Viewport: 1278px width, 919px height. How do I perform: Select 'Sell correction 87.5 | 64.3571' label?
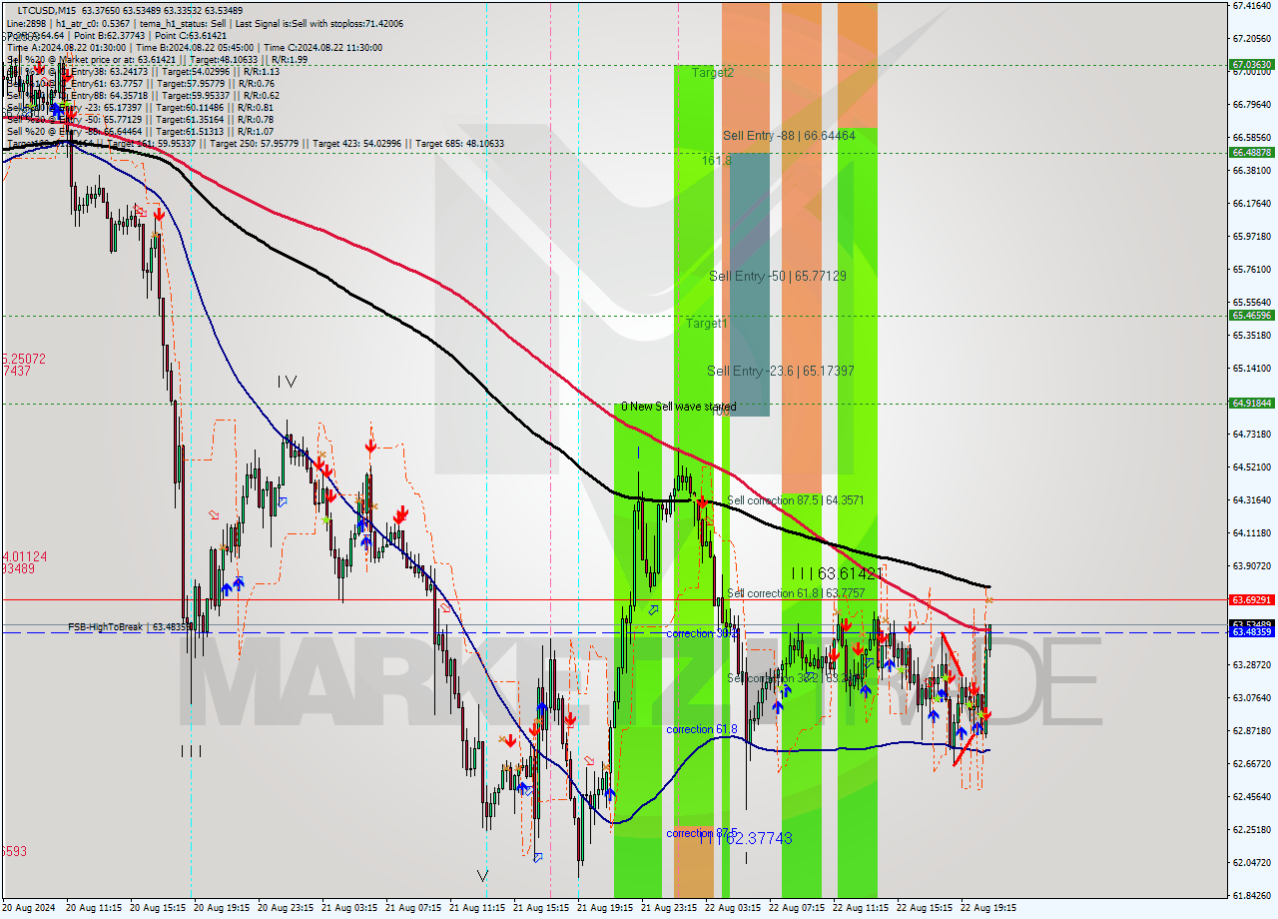[x=795, y=500]
